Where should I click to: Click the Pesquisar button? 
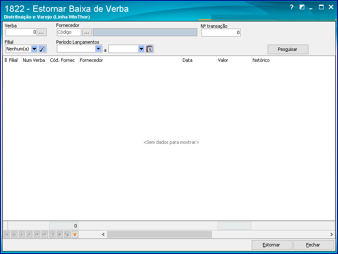pos(288,49)
